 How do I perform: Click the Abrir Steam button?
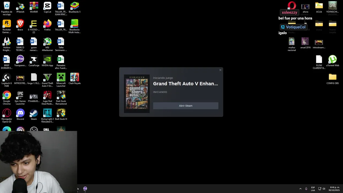pos(185,106)
